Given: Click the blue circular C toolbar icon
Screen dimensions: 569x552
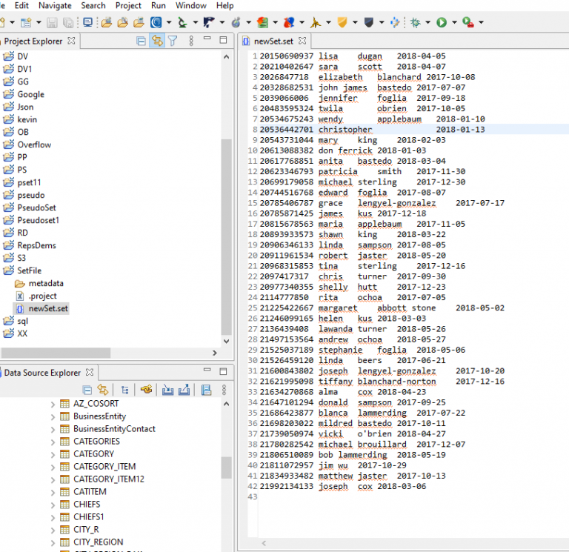Looking at the screenshot, I should (x=156, y=22).
